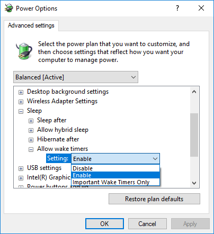Click the settings list scroll down arrow

(x=194, y=183)
